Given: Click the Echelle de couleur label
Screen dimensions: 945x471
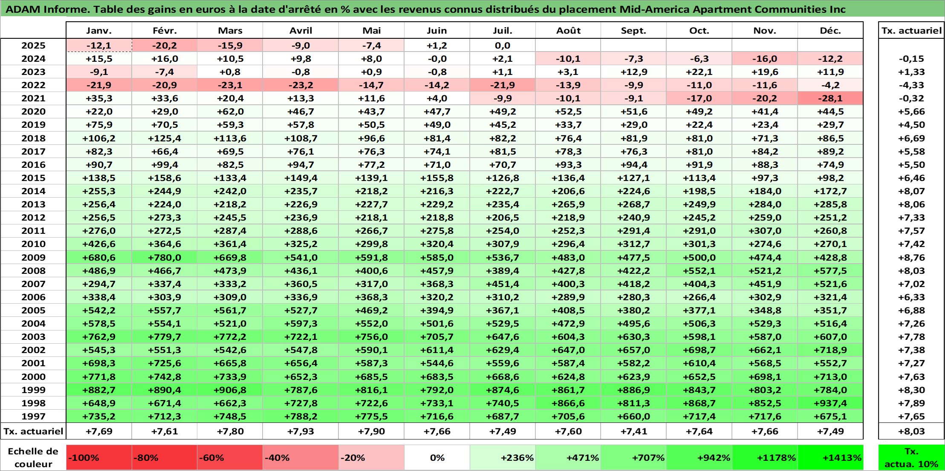Looking at the screenshot, I should [x=33, y=458].
